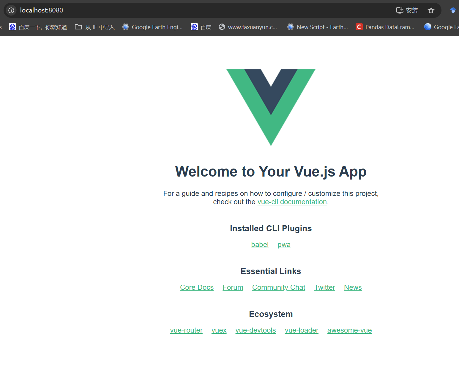Viewport: 459px width, 365px height.
Task: Open the Twitter essential link
Action: (x=325, y=287)
